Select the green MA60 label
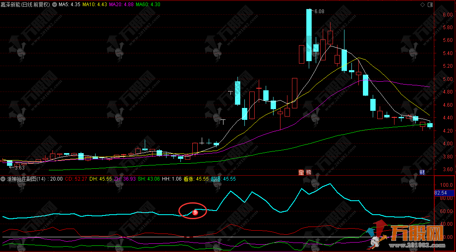The height and width of the screenshot is (252, 456). pos(147,5)
